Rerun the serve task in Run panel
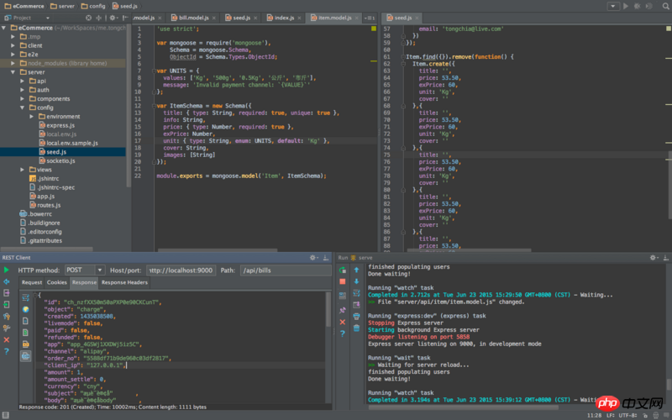 [343, 270]
